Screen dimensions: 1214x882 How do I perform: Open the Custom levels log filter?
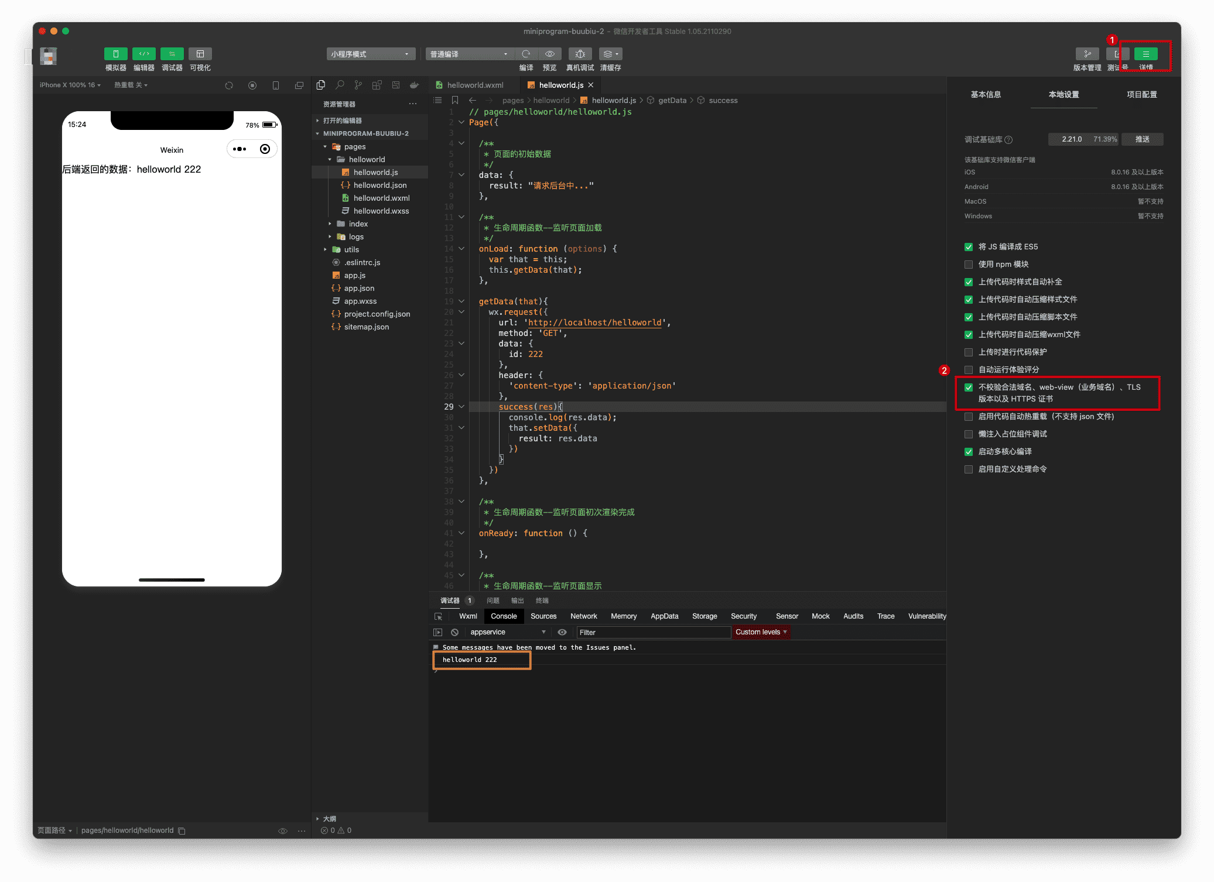point(760,632)
